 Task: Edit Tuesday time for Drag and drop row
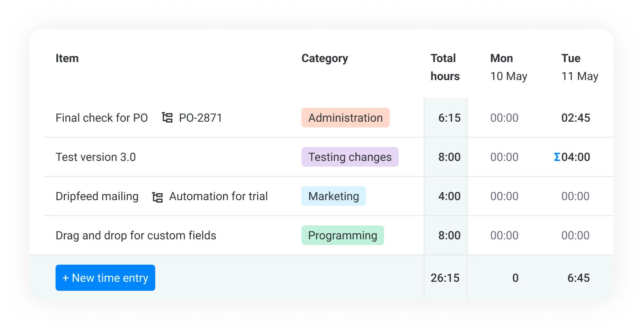pos(575,235)
